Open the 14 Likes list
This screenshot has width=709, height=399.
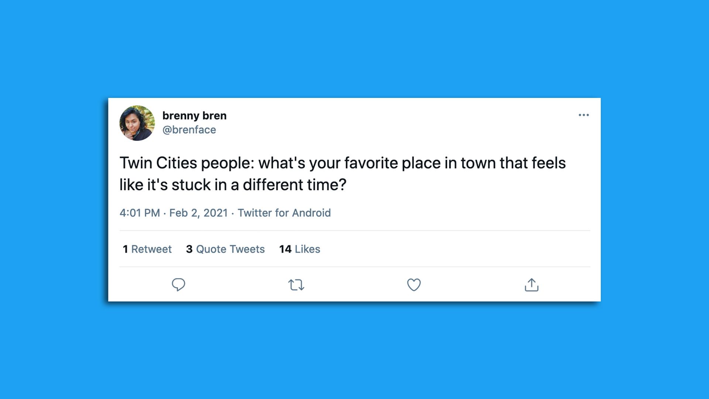point(300,249)
